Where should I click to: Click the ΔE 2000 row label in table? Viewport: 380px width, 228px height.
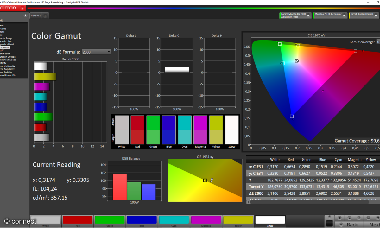tap(256, 193)
